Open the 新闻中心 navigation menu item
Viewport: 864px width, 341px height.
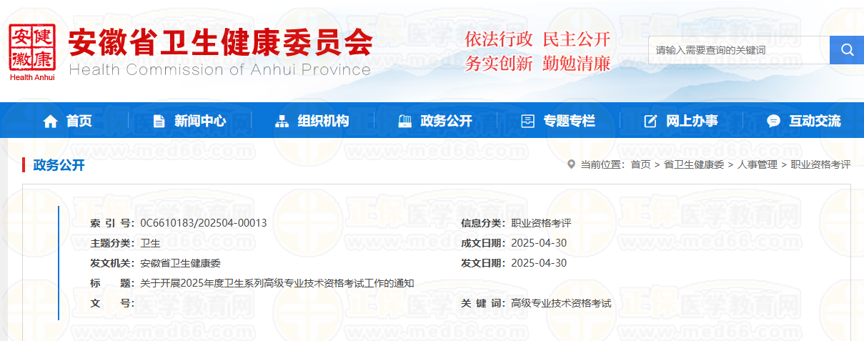tap(200, 122)
